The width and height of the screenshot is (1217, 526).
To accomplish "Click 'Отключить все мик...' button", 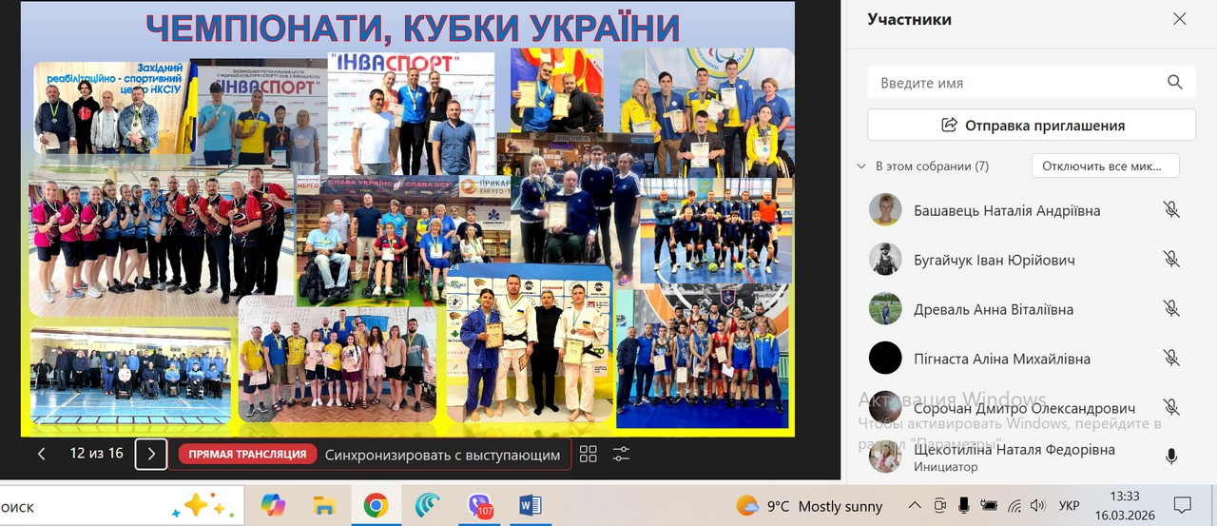I will (x=1105, y=166).
